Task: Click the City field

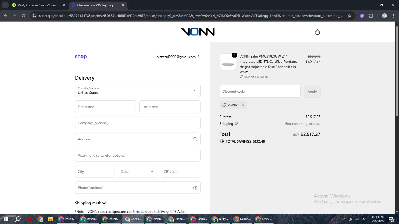Action: (95, 171)
